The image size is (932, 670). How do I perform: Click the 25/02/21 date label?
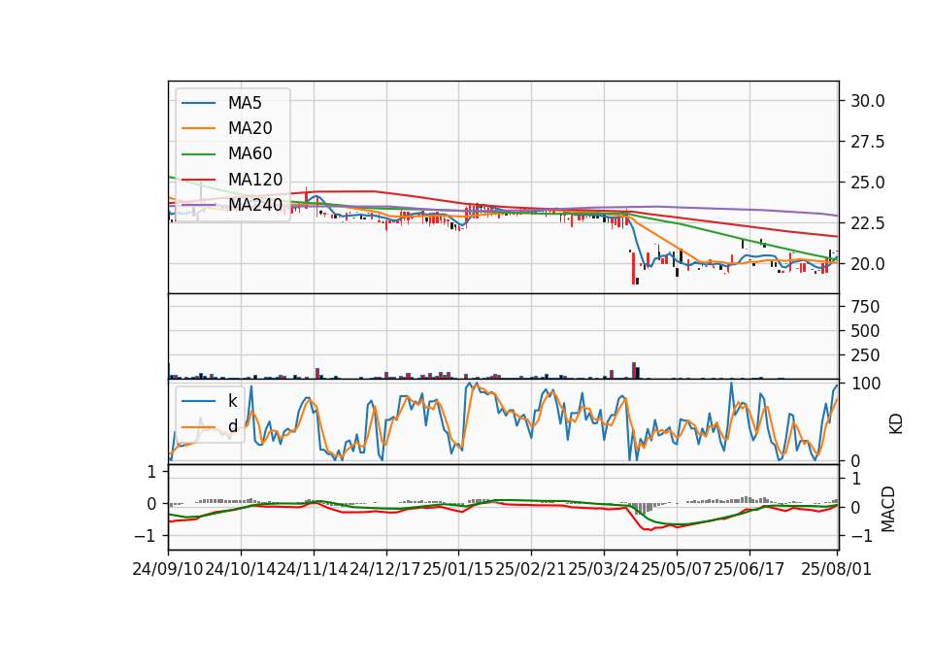click(x=531, y=569)
